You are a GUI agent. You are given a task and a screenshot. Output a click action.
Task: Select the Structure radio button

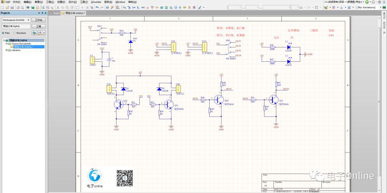(x=15, y=33)
